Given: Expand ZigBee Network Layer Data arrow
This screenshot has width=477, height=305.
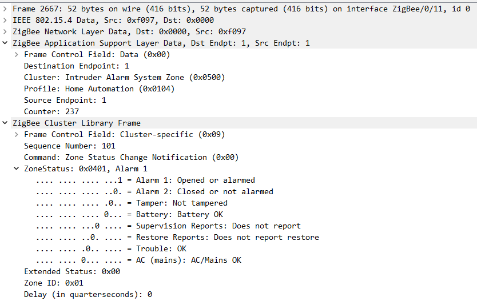Looking at the screenshot, I should coord(6,32).
